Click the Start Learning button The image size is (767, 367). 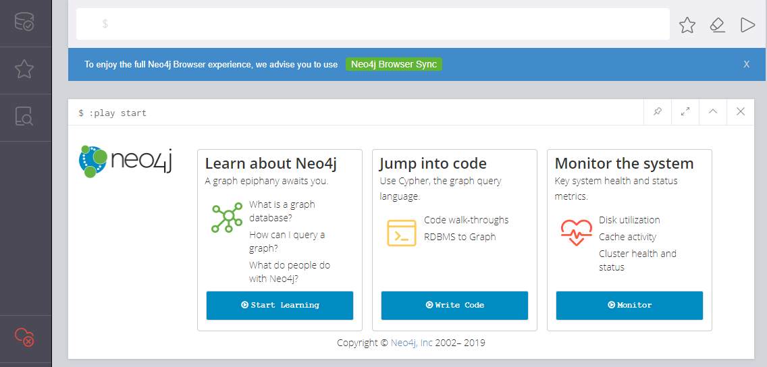click(x=280, y=306)
